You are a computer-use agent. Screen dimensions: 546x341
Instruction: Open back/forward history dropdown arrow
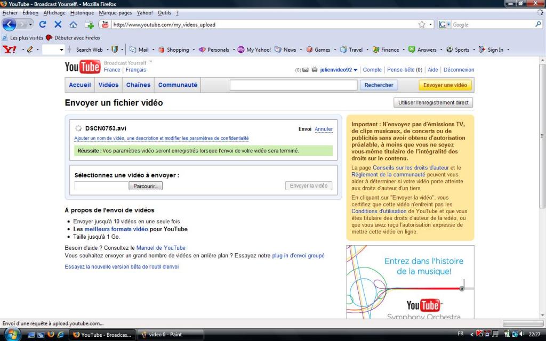click(x=30, y=25)
